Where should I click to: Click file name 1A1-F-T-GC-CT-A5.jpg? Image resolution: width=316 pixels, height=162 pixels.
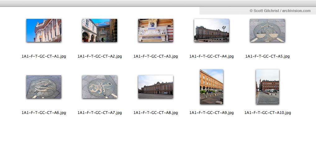(268, 56)
